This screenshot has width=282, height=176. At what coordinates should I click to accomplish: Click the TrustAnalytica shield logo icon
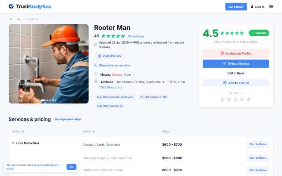click(11, 6)
